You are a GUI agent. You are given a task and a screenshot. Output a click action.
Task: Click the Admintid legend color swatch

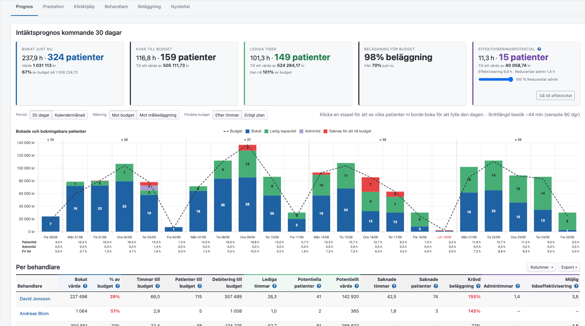pos(301,131)
